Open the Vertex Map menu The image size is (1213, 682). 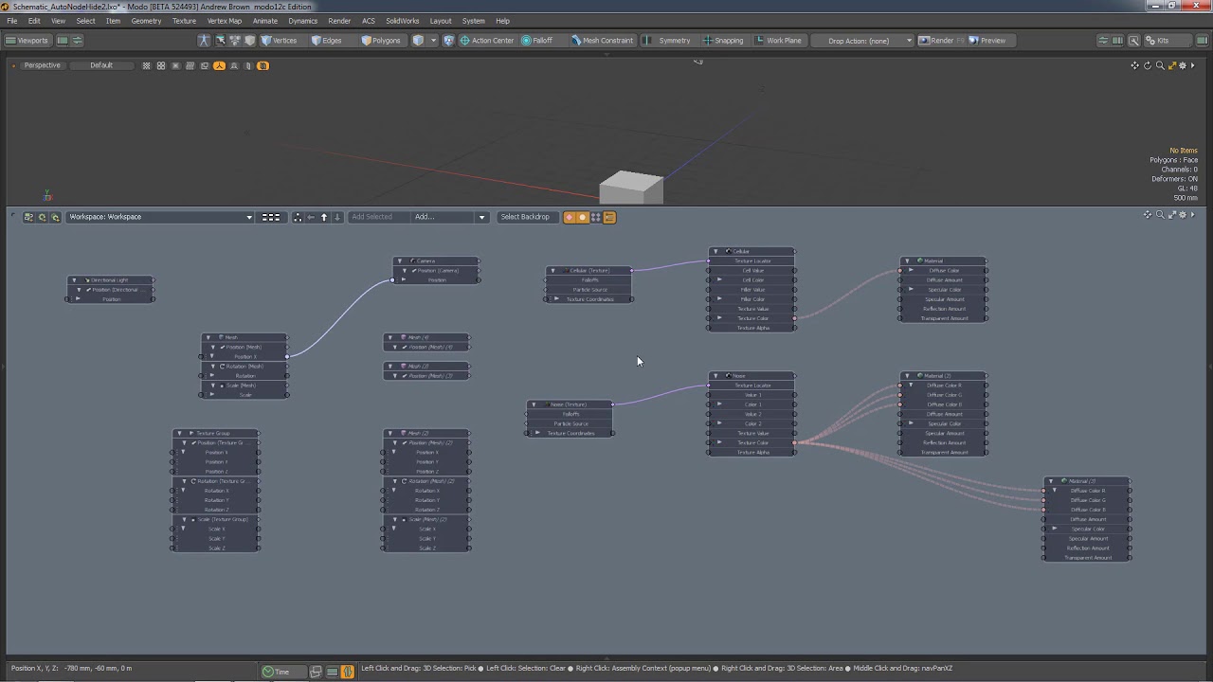tap(225, 21)
